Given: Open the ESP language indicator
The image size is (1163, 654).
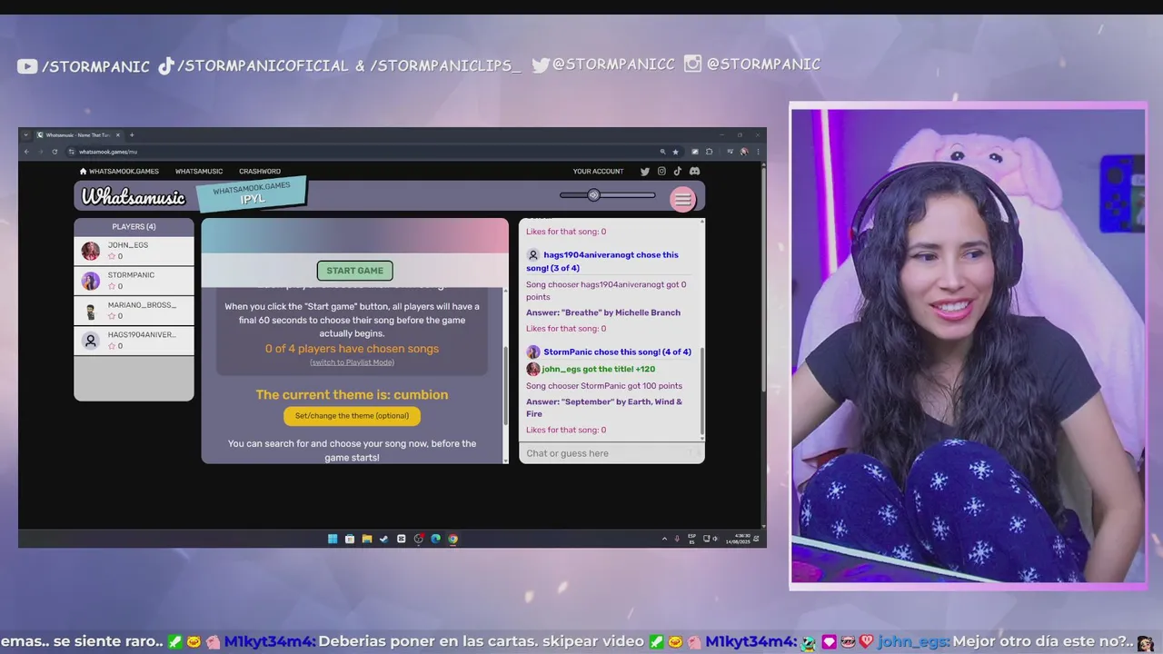Looking at the screenshot, I should [691, 539].
